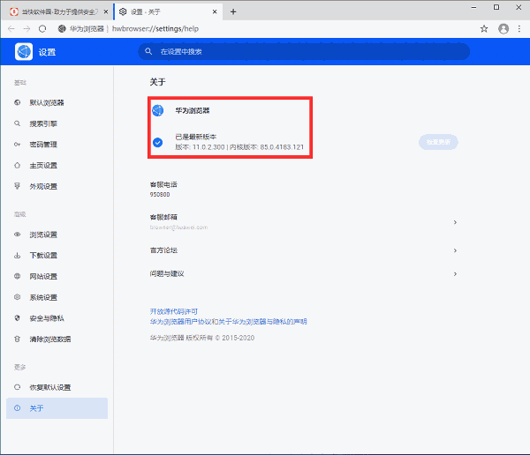Click the key icon beside 密码管理
This screenshot has height=455, width=530.
point(18,145)
